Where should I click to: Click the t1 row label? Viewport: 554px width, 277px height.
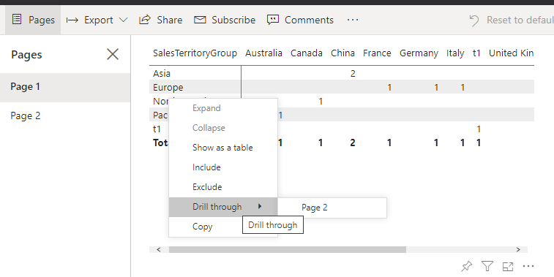click(x=157, y=129)
